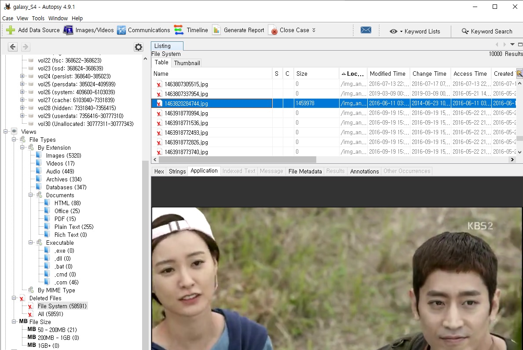Collapse the Documents tree node
Screen dimensions: 523x350
31,195
